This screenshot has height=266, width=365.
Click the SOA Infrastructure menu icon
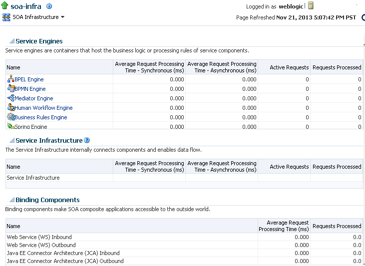pyautogui.click(x=6, y=17)
